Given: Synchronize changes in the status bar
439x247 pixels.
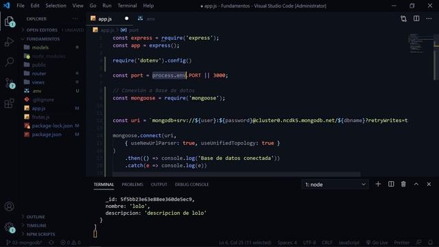Looking at the screenshot, I should (51, 242).
